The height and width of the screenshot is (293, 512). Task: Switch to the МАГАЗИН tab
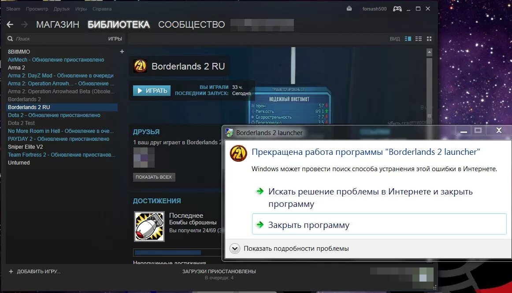tap(58, 25)
